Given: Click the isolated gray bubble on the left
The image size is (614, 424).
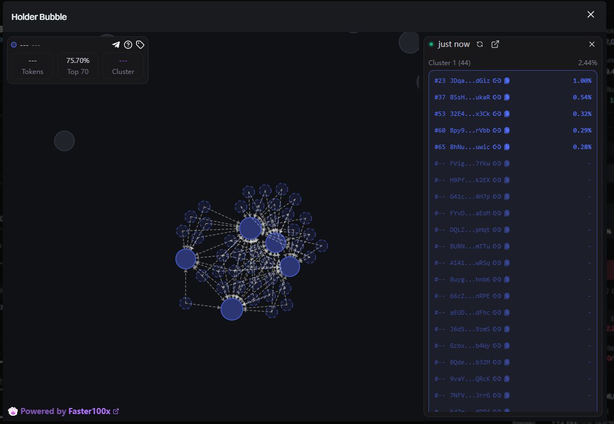Looking at the screenshot, I should point(64,141).
